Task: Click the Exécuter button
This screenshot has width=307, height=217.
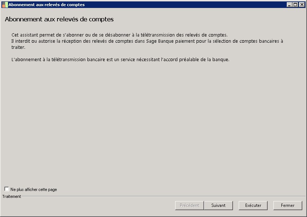Action: click(x=253, y=205)
